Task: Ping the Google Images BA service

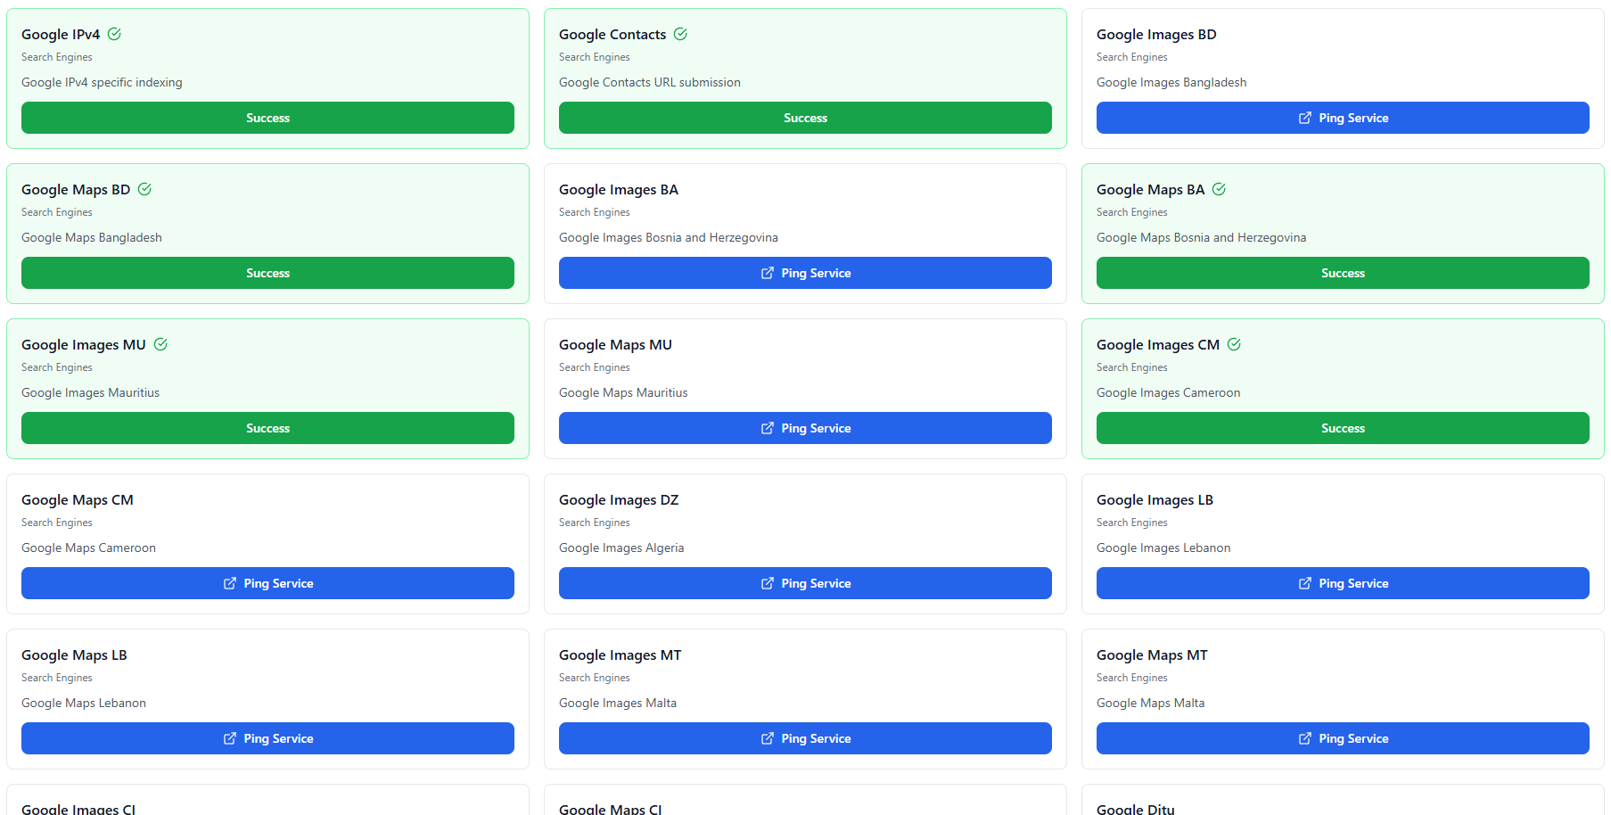Action: pos(804,273)
